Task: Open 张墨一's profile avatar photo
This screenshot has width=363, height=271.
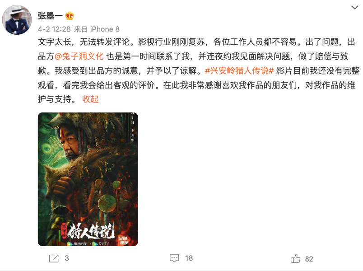Action: (x=17, y=20)
